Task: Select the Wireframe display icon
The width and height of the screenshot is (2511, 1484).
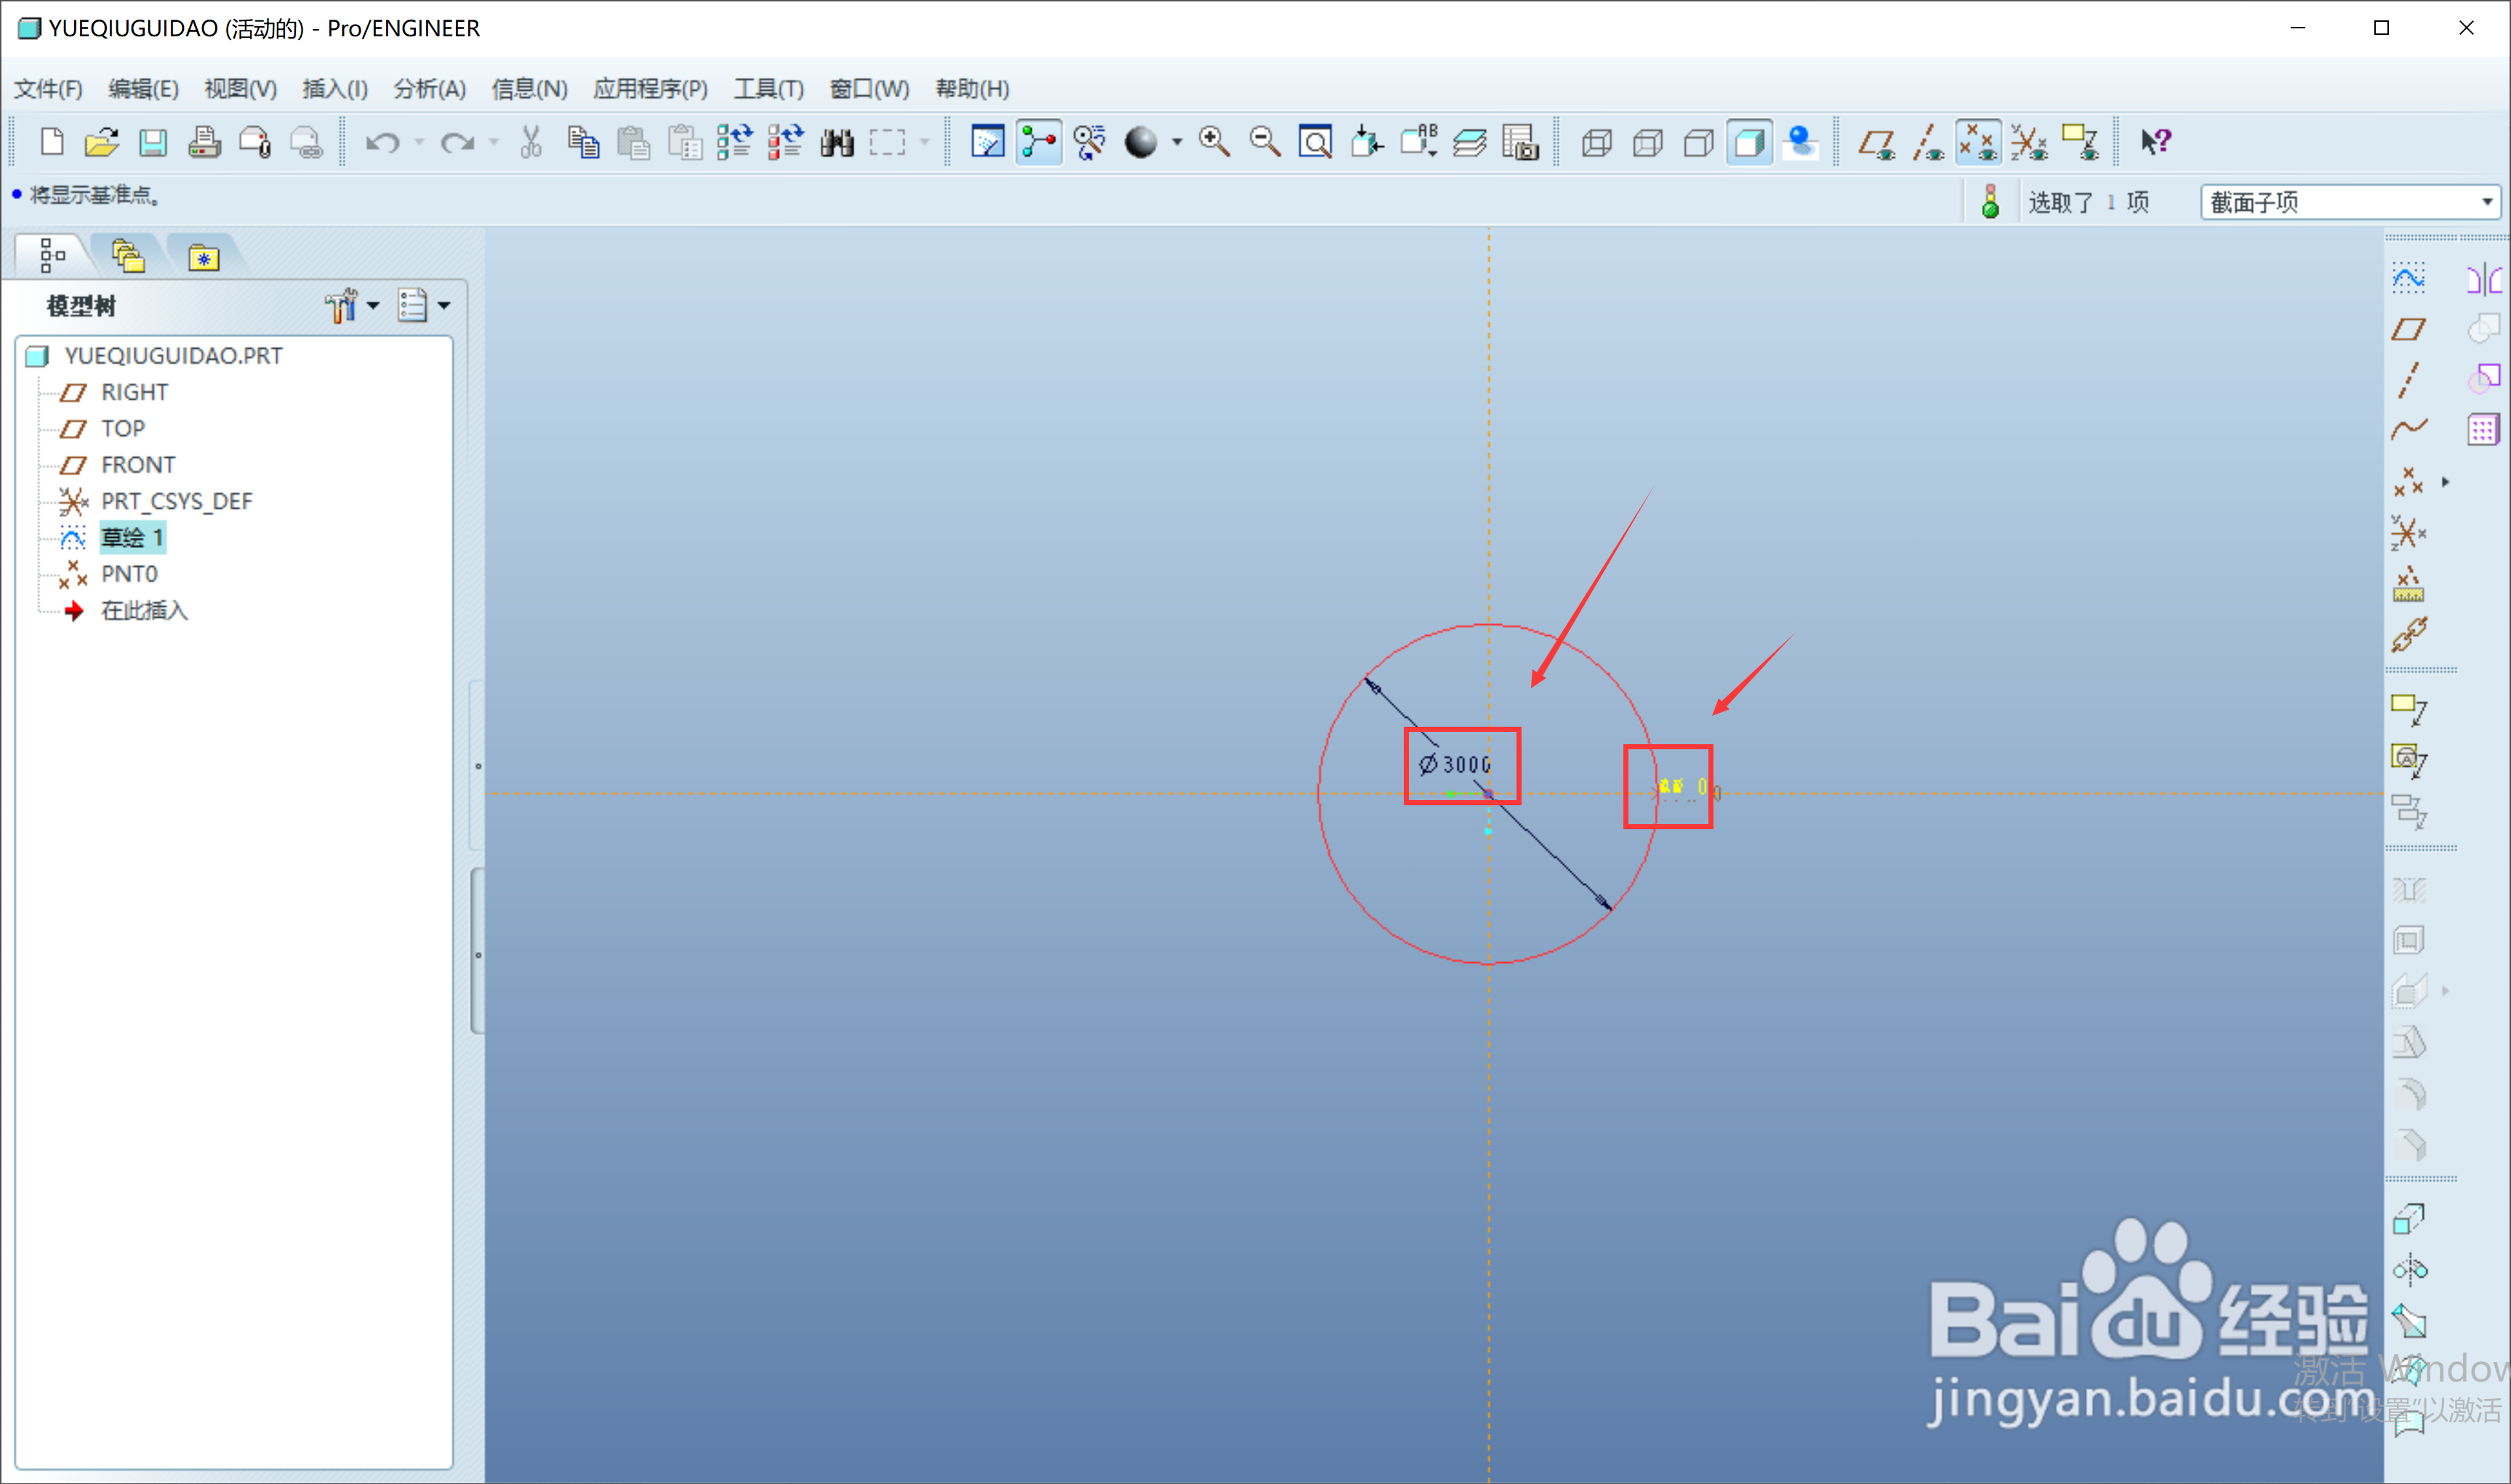Action: (x=1596, y=142)
